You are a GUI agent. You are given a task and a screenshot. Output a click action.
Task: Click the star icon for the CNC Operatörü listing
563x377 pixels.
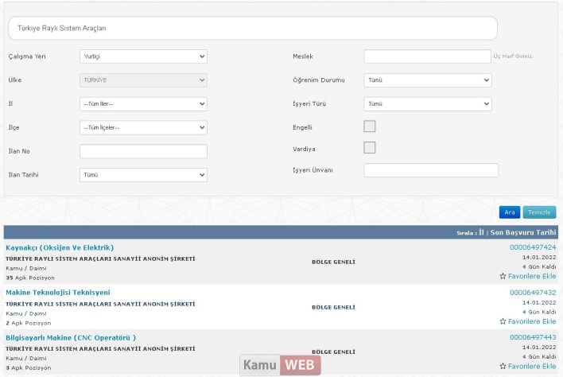point(503,366)
